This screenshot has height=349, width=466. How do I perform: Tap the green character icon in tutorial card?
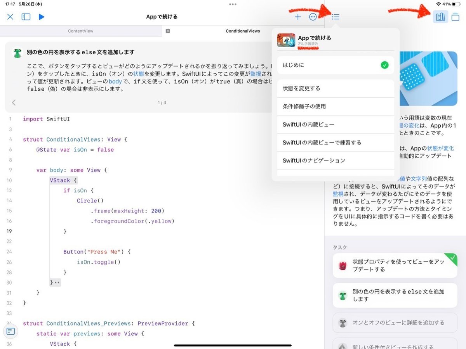tap(17, 53)
